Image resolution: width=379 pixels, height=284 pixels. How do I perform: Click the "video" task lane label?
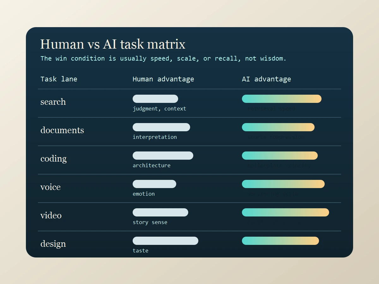tap(51, 216)
